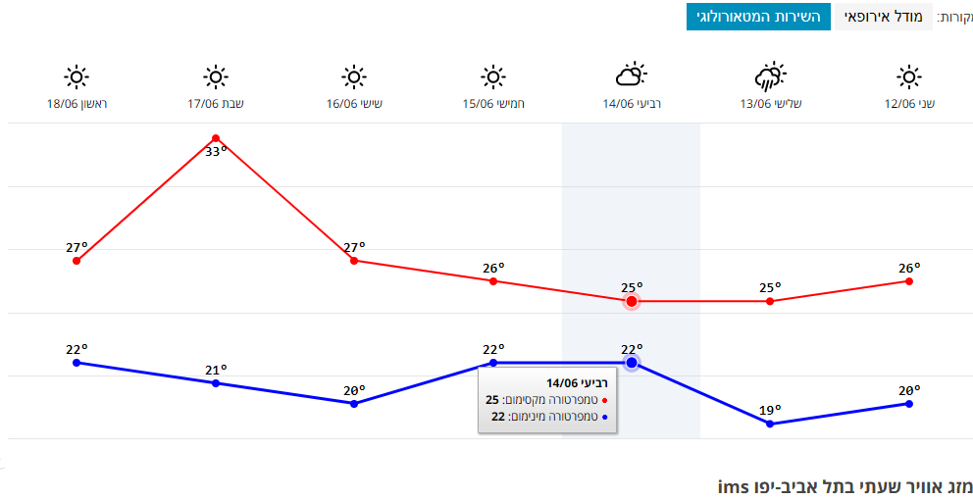Click the highlighted red 25° point on 14/06
Viewport: 973px width, 500px height.
coord(632,301)
